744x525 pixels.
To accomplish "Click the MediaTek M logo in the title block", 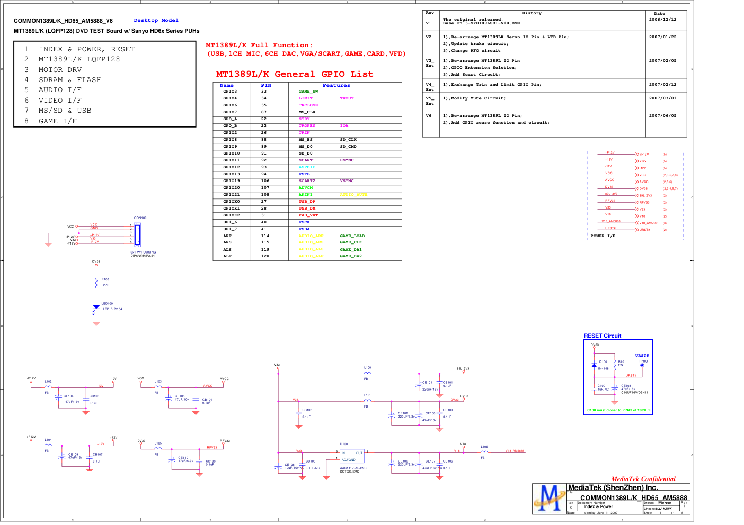I will point(550,499).
